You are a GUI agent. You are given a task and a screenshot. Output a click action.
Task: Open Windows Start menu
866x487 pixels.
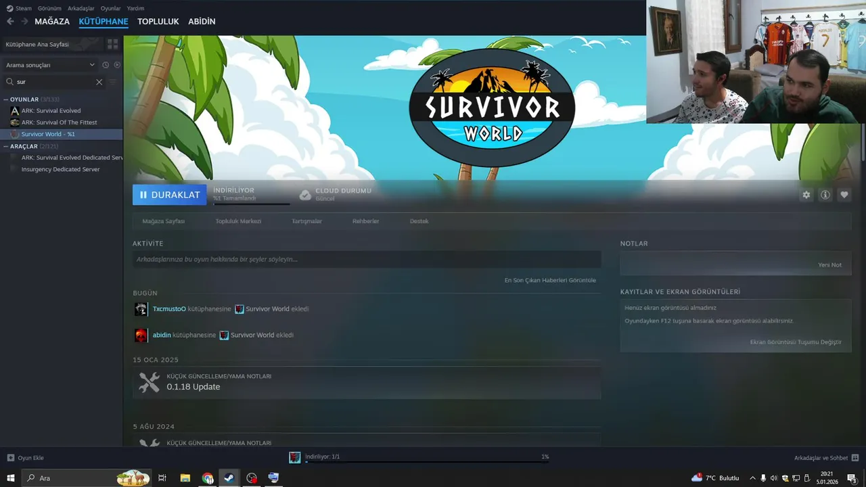coord(10,478)
